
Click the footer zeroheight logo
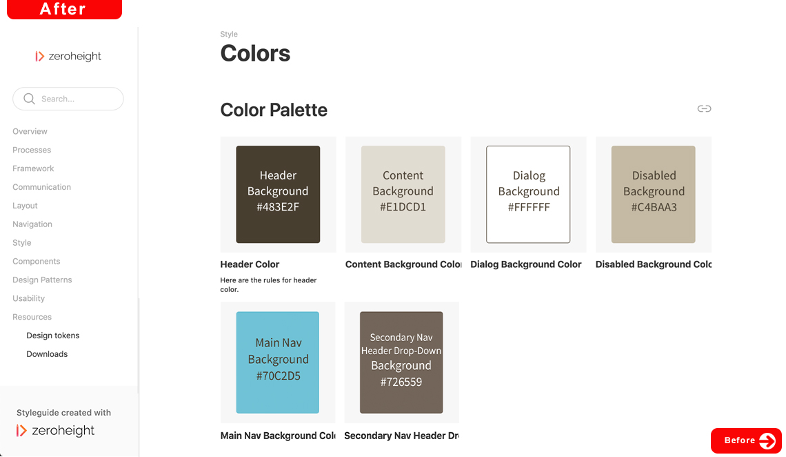point(56,431)
